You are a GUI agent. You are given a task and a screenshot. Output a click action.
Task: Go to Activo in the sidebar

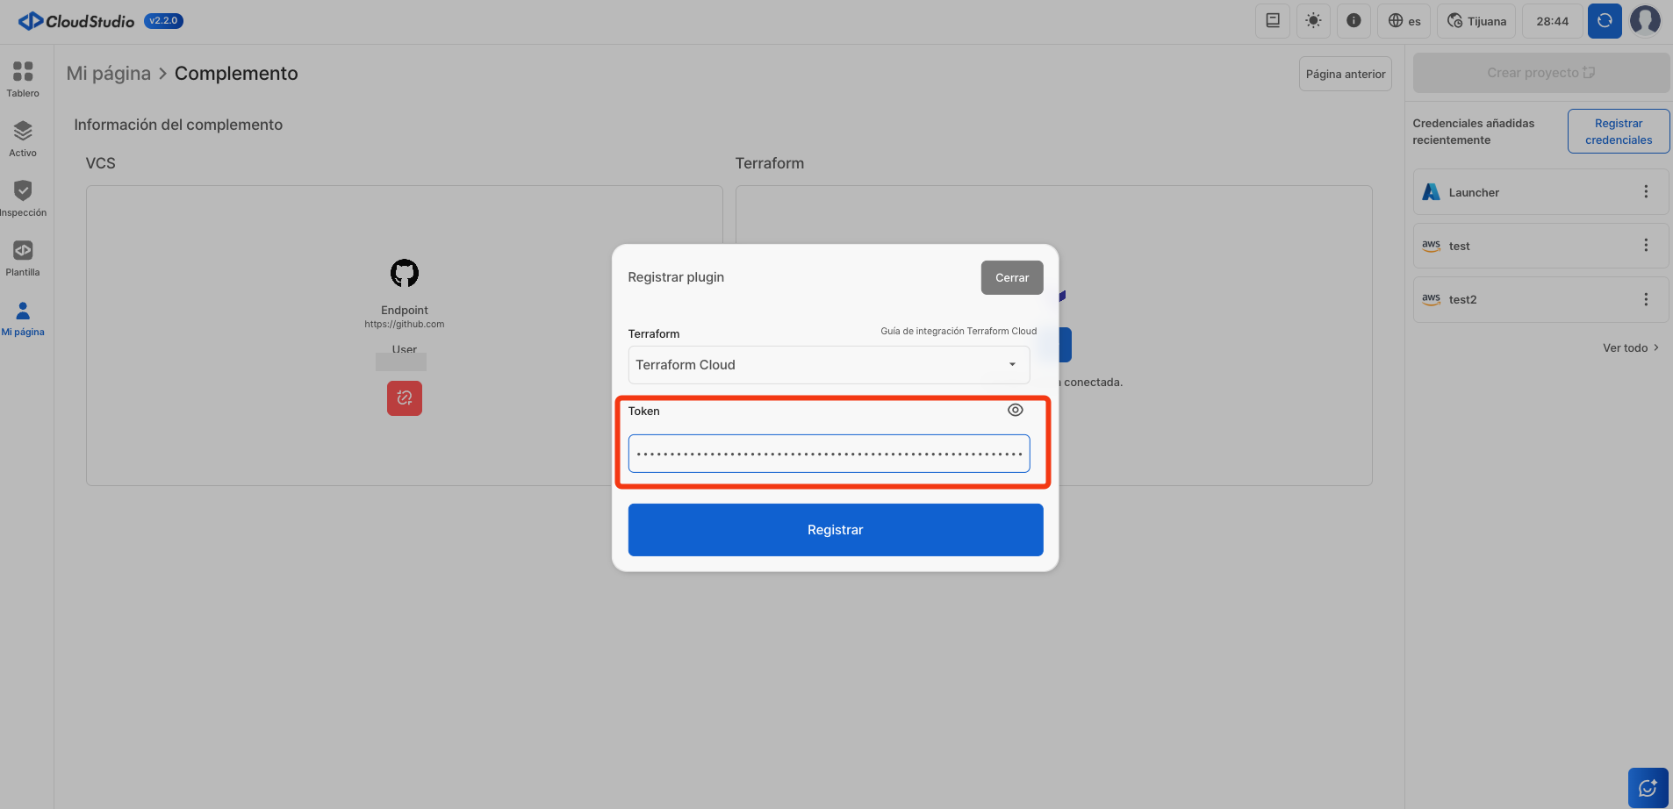click(x=23, y=139)
